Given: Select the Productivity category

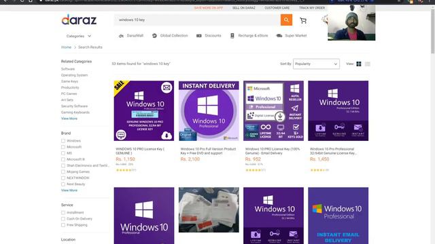Looking at the screenshot, I should [70, 87].
